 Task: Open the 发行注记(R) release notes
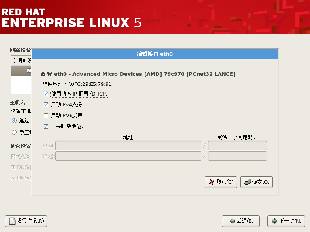26,221
